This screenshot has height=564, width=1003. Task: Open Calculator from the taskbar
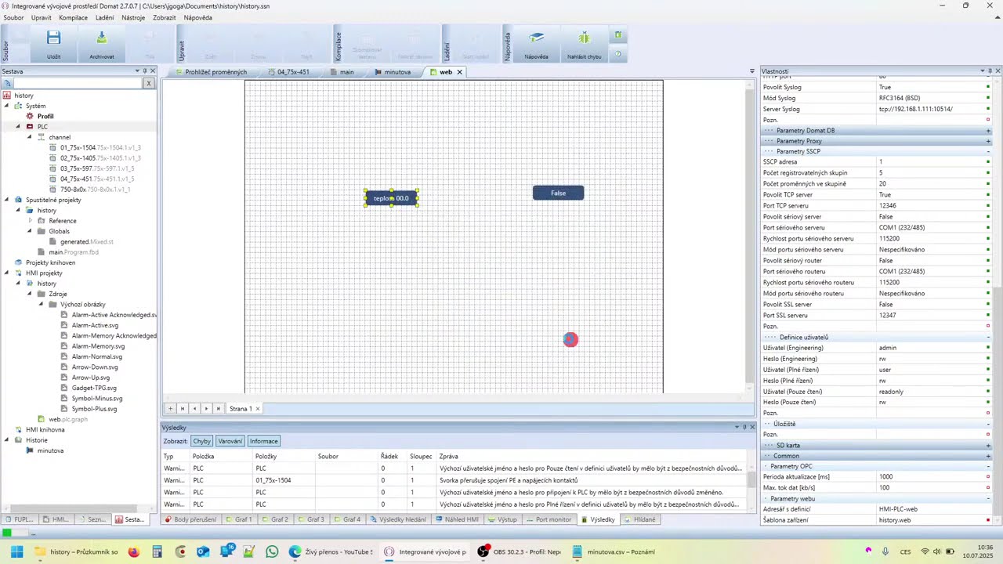(157, 551)
